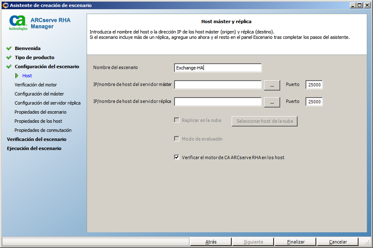Click Seleccionar host de la nube button
The height and width of the screenshot is (248, 373).
click(264, 121)
